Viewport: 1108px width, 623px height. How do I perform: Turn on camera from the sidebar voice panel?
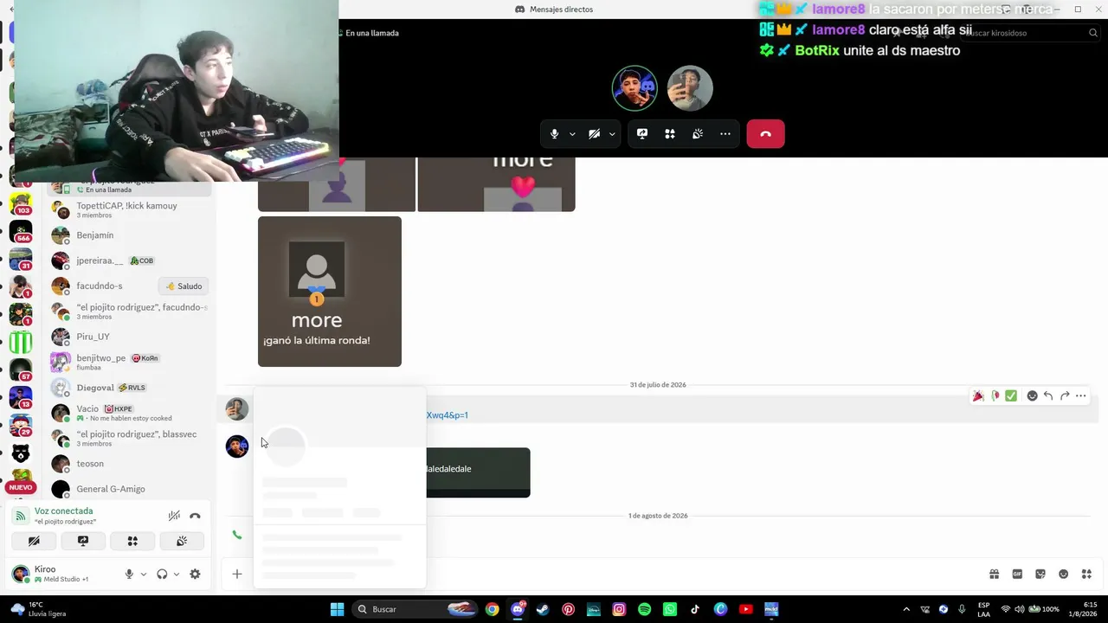point(34,541)
